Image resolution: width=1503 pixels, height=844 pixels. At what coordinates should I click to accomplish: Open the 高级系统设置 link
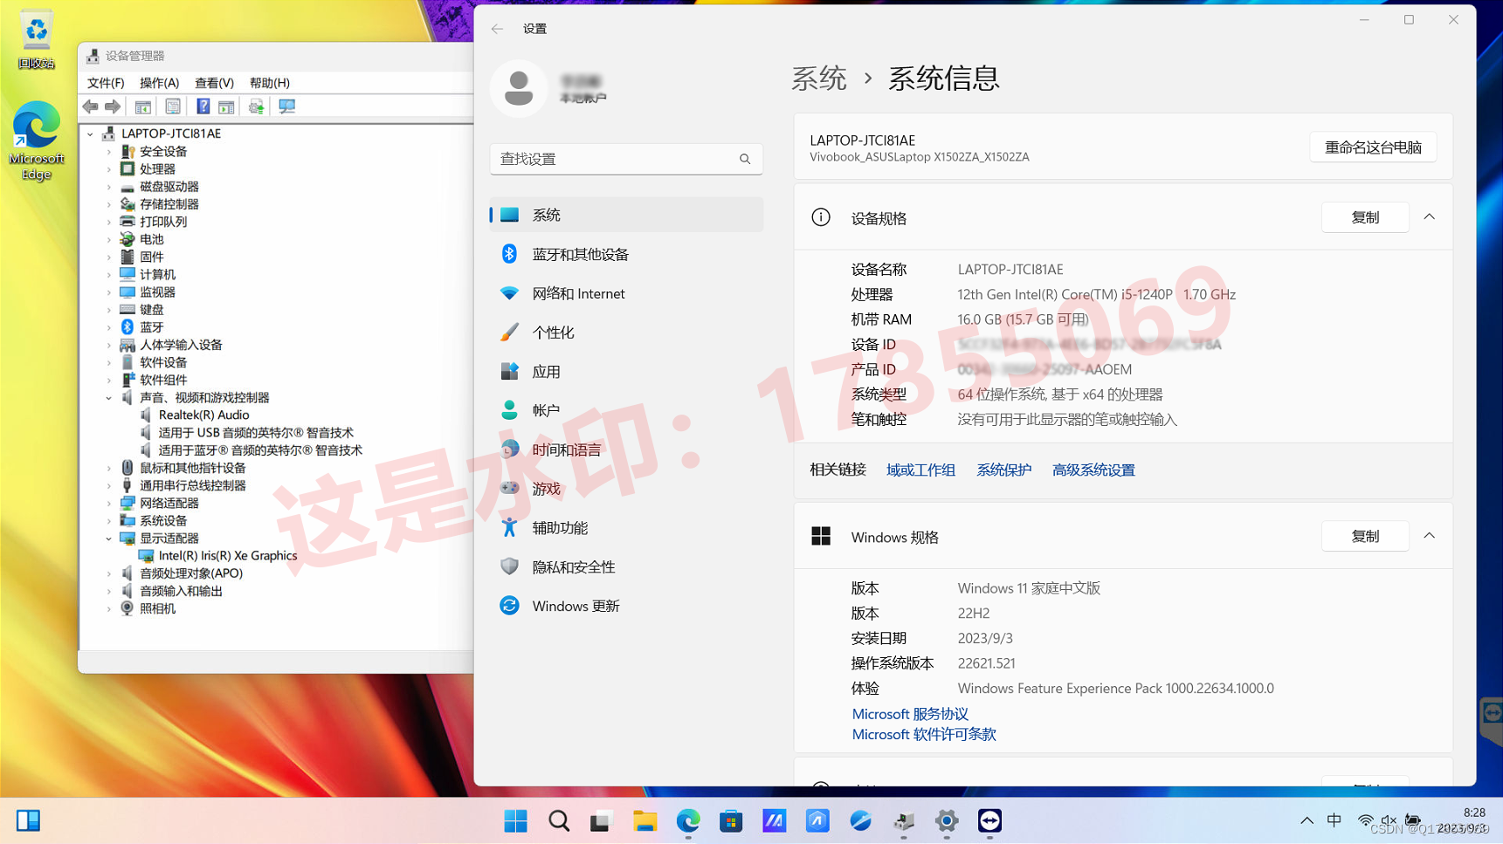(x=1093, y=470)
